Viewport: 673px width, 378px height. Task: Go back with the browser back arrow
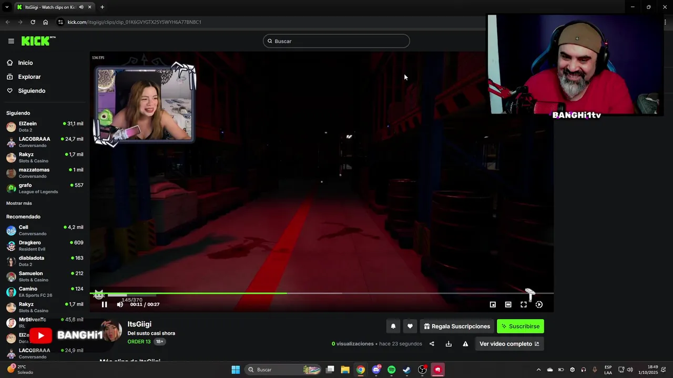click(x=7, y=22)
